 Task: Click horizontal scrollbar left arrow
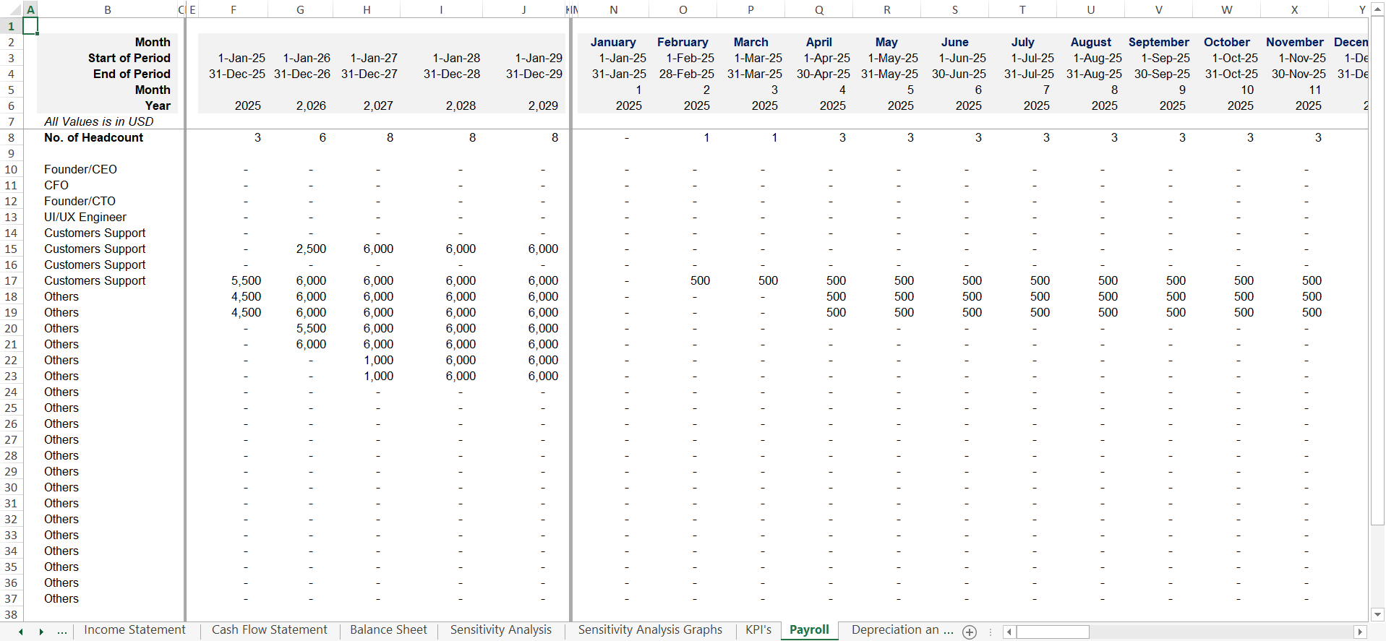(x=1009, y=632)
